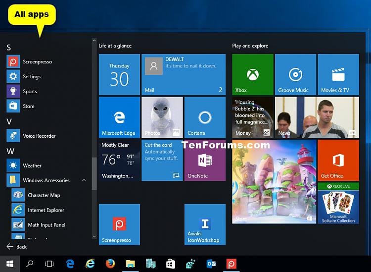Open the large Store game tile
This screenshot has width=371, height=272.
tap(274, 181)
